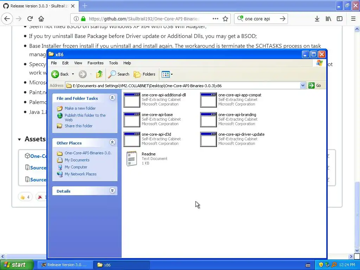
Task: Click the scroll-down arrow in Firefox
Action: [x=357, y=250]
